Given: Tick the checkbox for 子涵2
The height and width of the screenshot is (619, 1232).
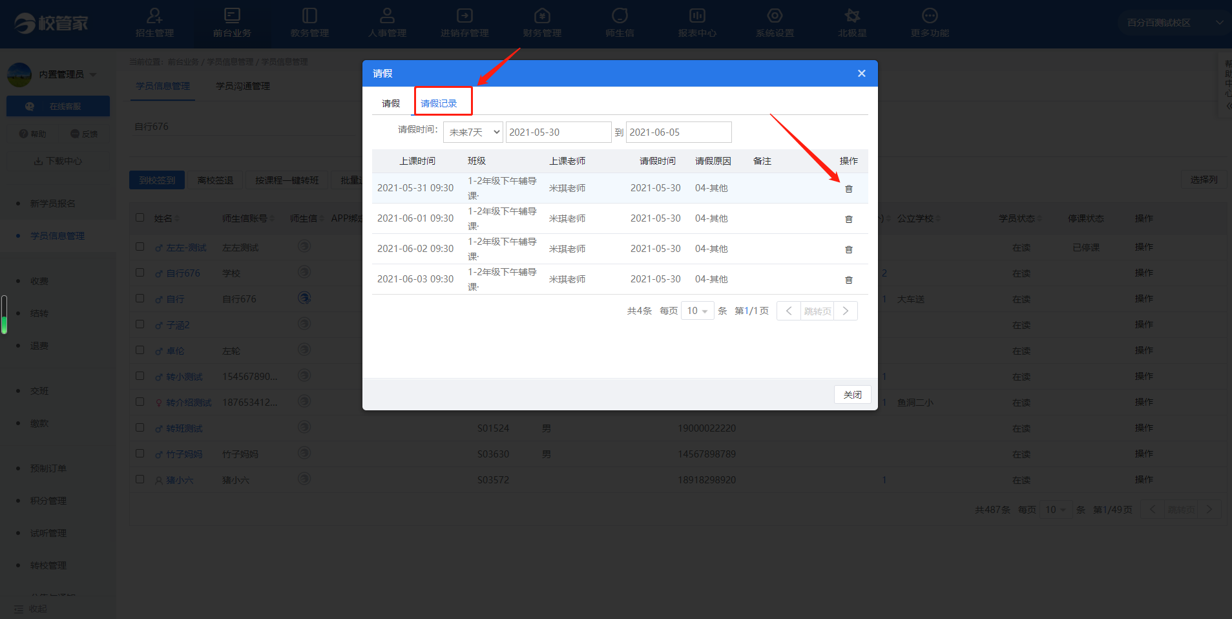Looking at the screenshot, I should [x=140, y=324].
